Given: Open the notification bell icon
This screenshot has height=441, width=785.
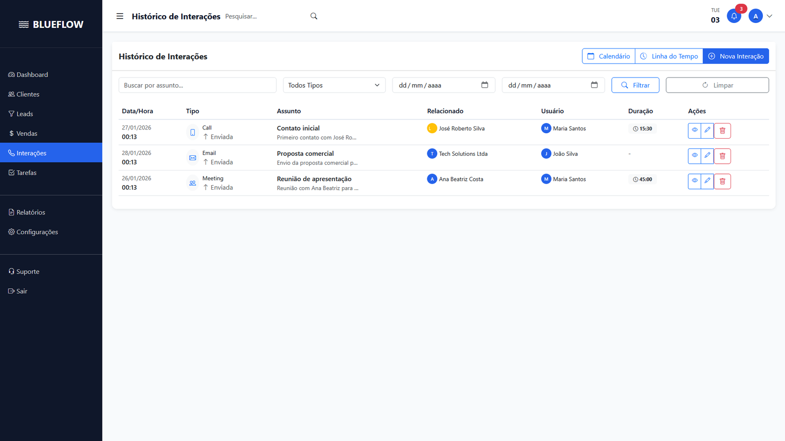Looking at the screenshot, I should [734, 16].
